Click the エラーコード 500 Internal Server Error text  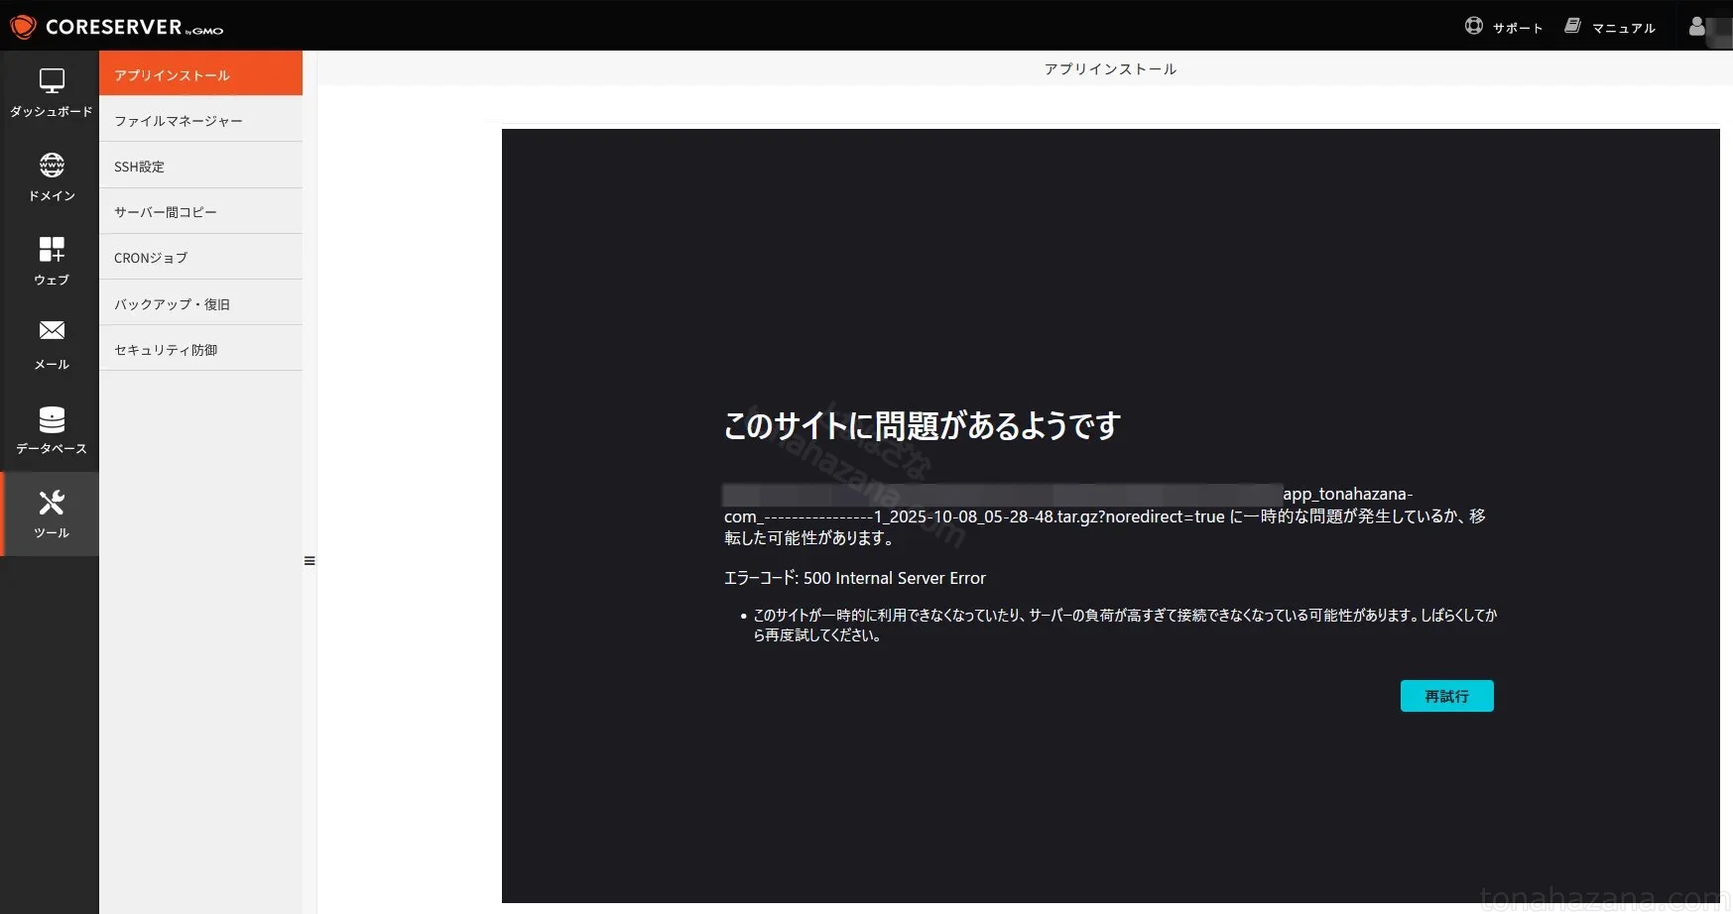pos(854,578)
